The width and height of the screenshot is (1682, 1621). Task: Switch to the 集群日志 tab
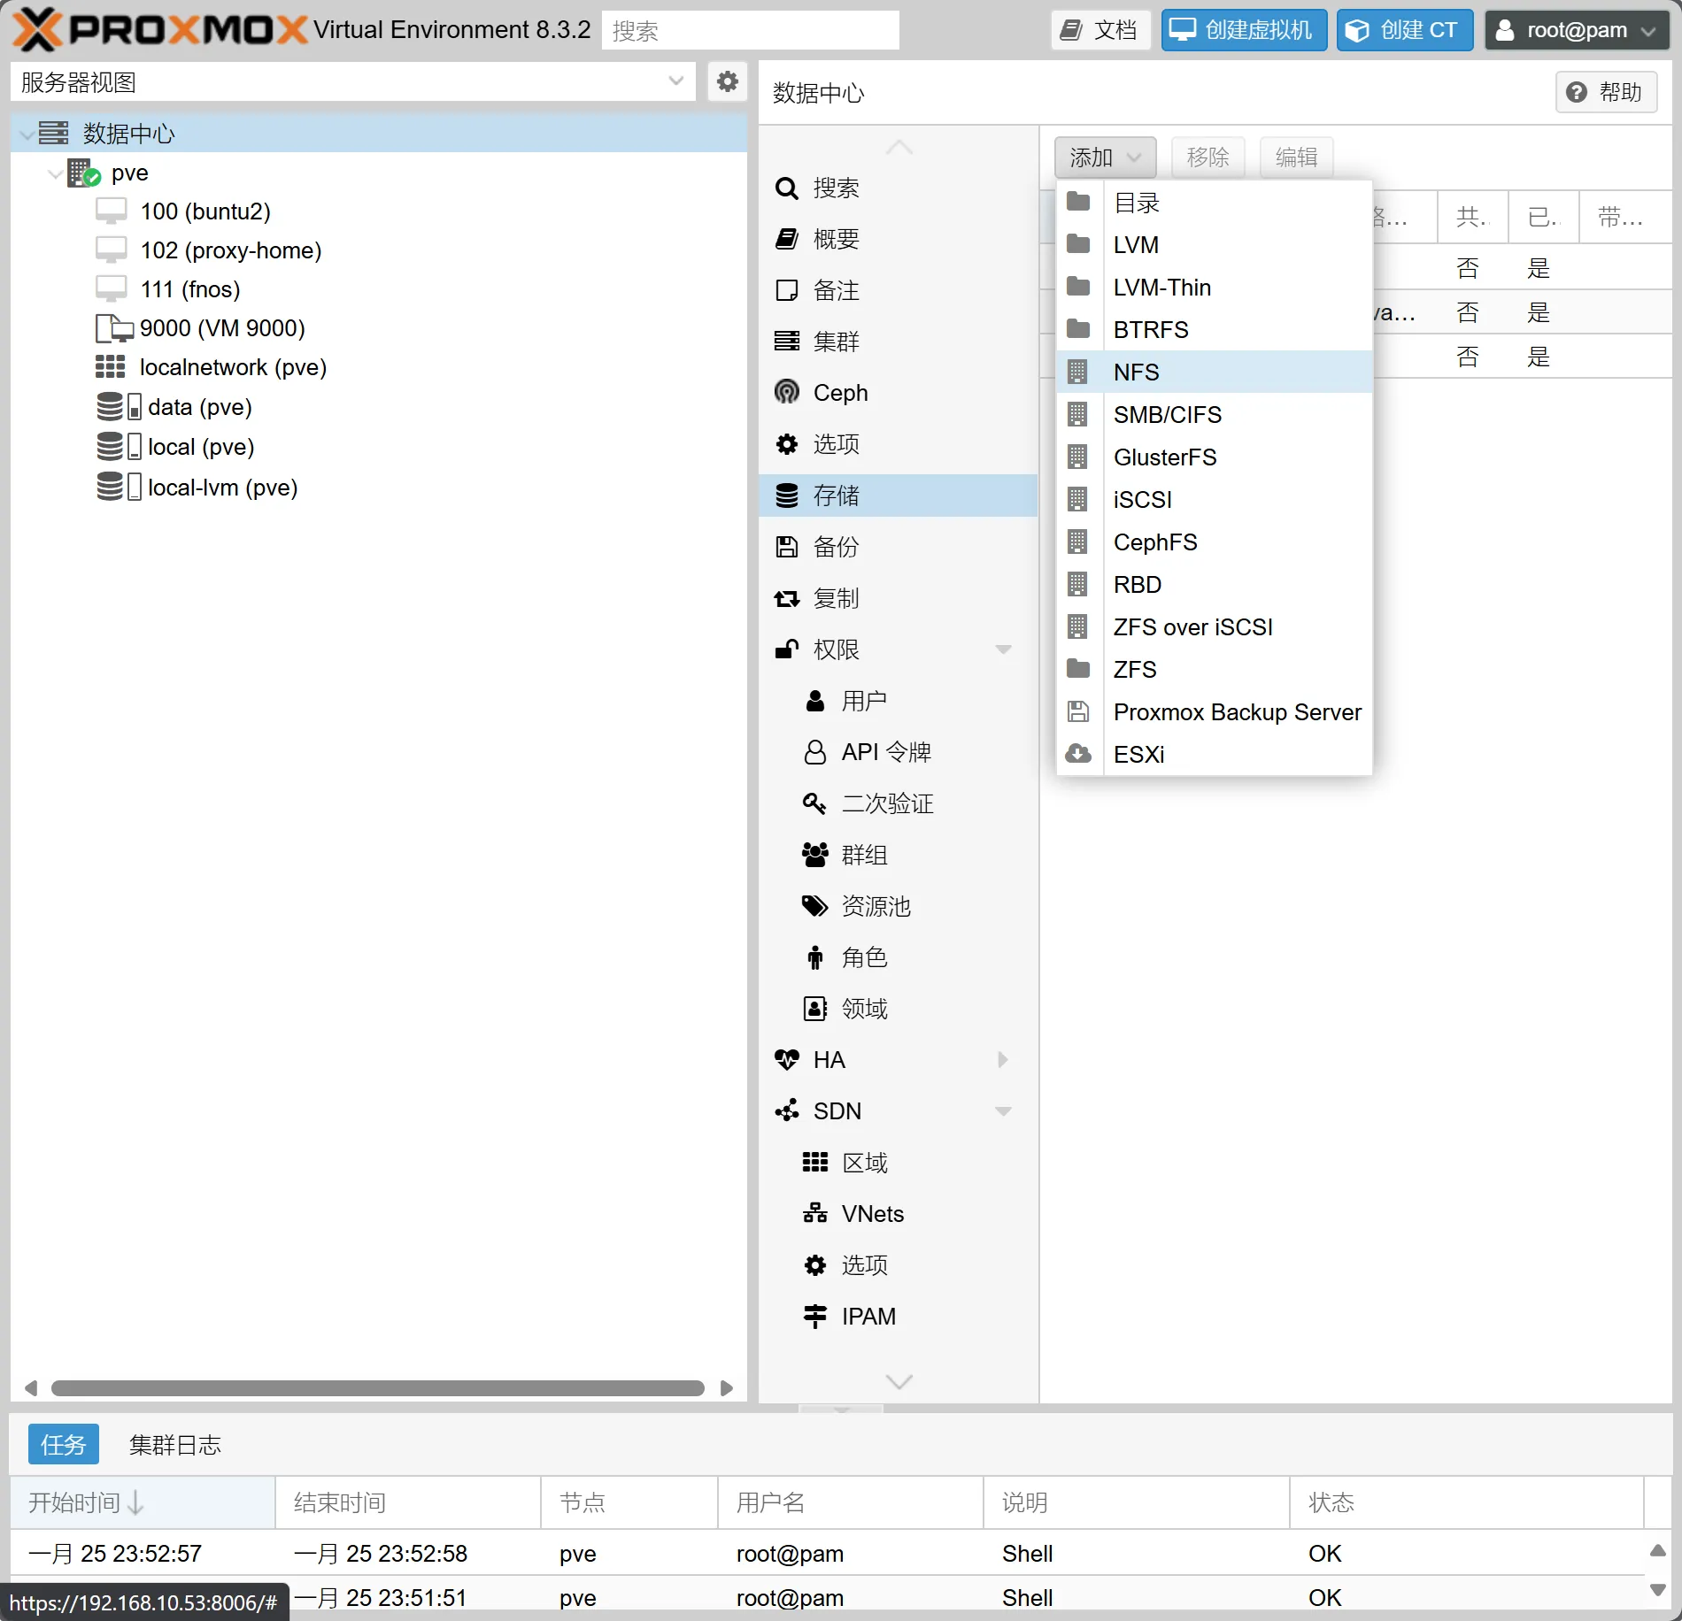[x=174, y=1445]
